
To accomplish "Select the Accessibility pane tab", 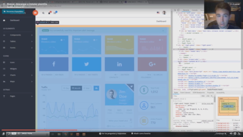I will pyautogui.click(x=220, y=92).
